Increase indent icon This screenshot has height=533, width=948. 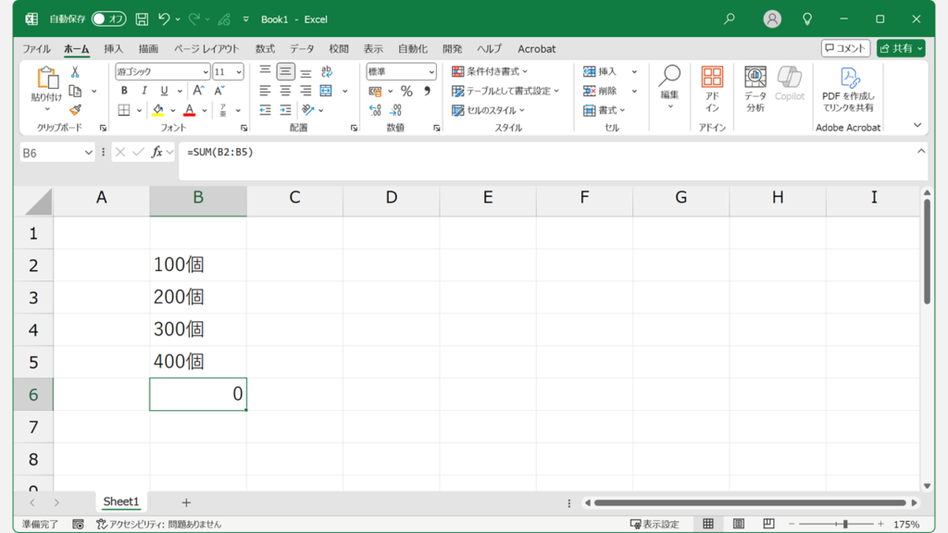coord(285,110)
